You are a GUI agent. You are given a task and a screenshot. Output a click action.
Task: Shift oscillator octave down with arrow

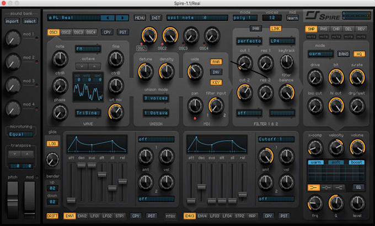click(x=82, y=67)
